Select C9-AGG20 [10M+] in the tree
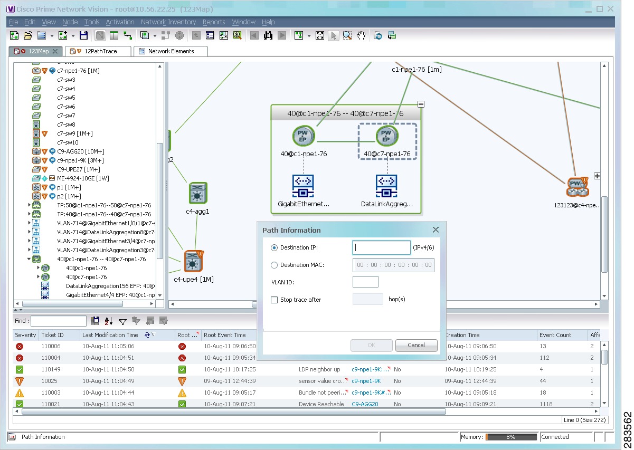 tap(80, 151)
